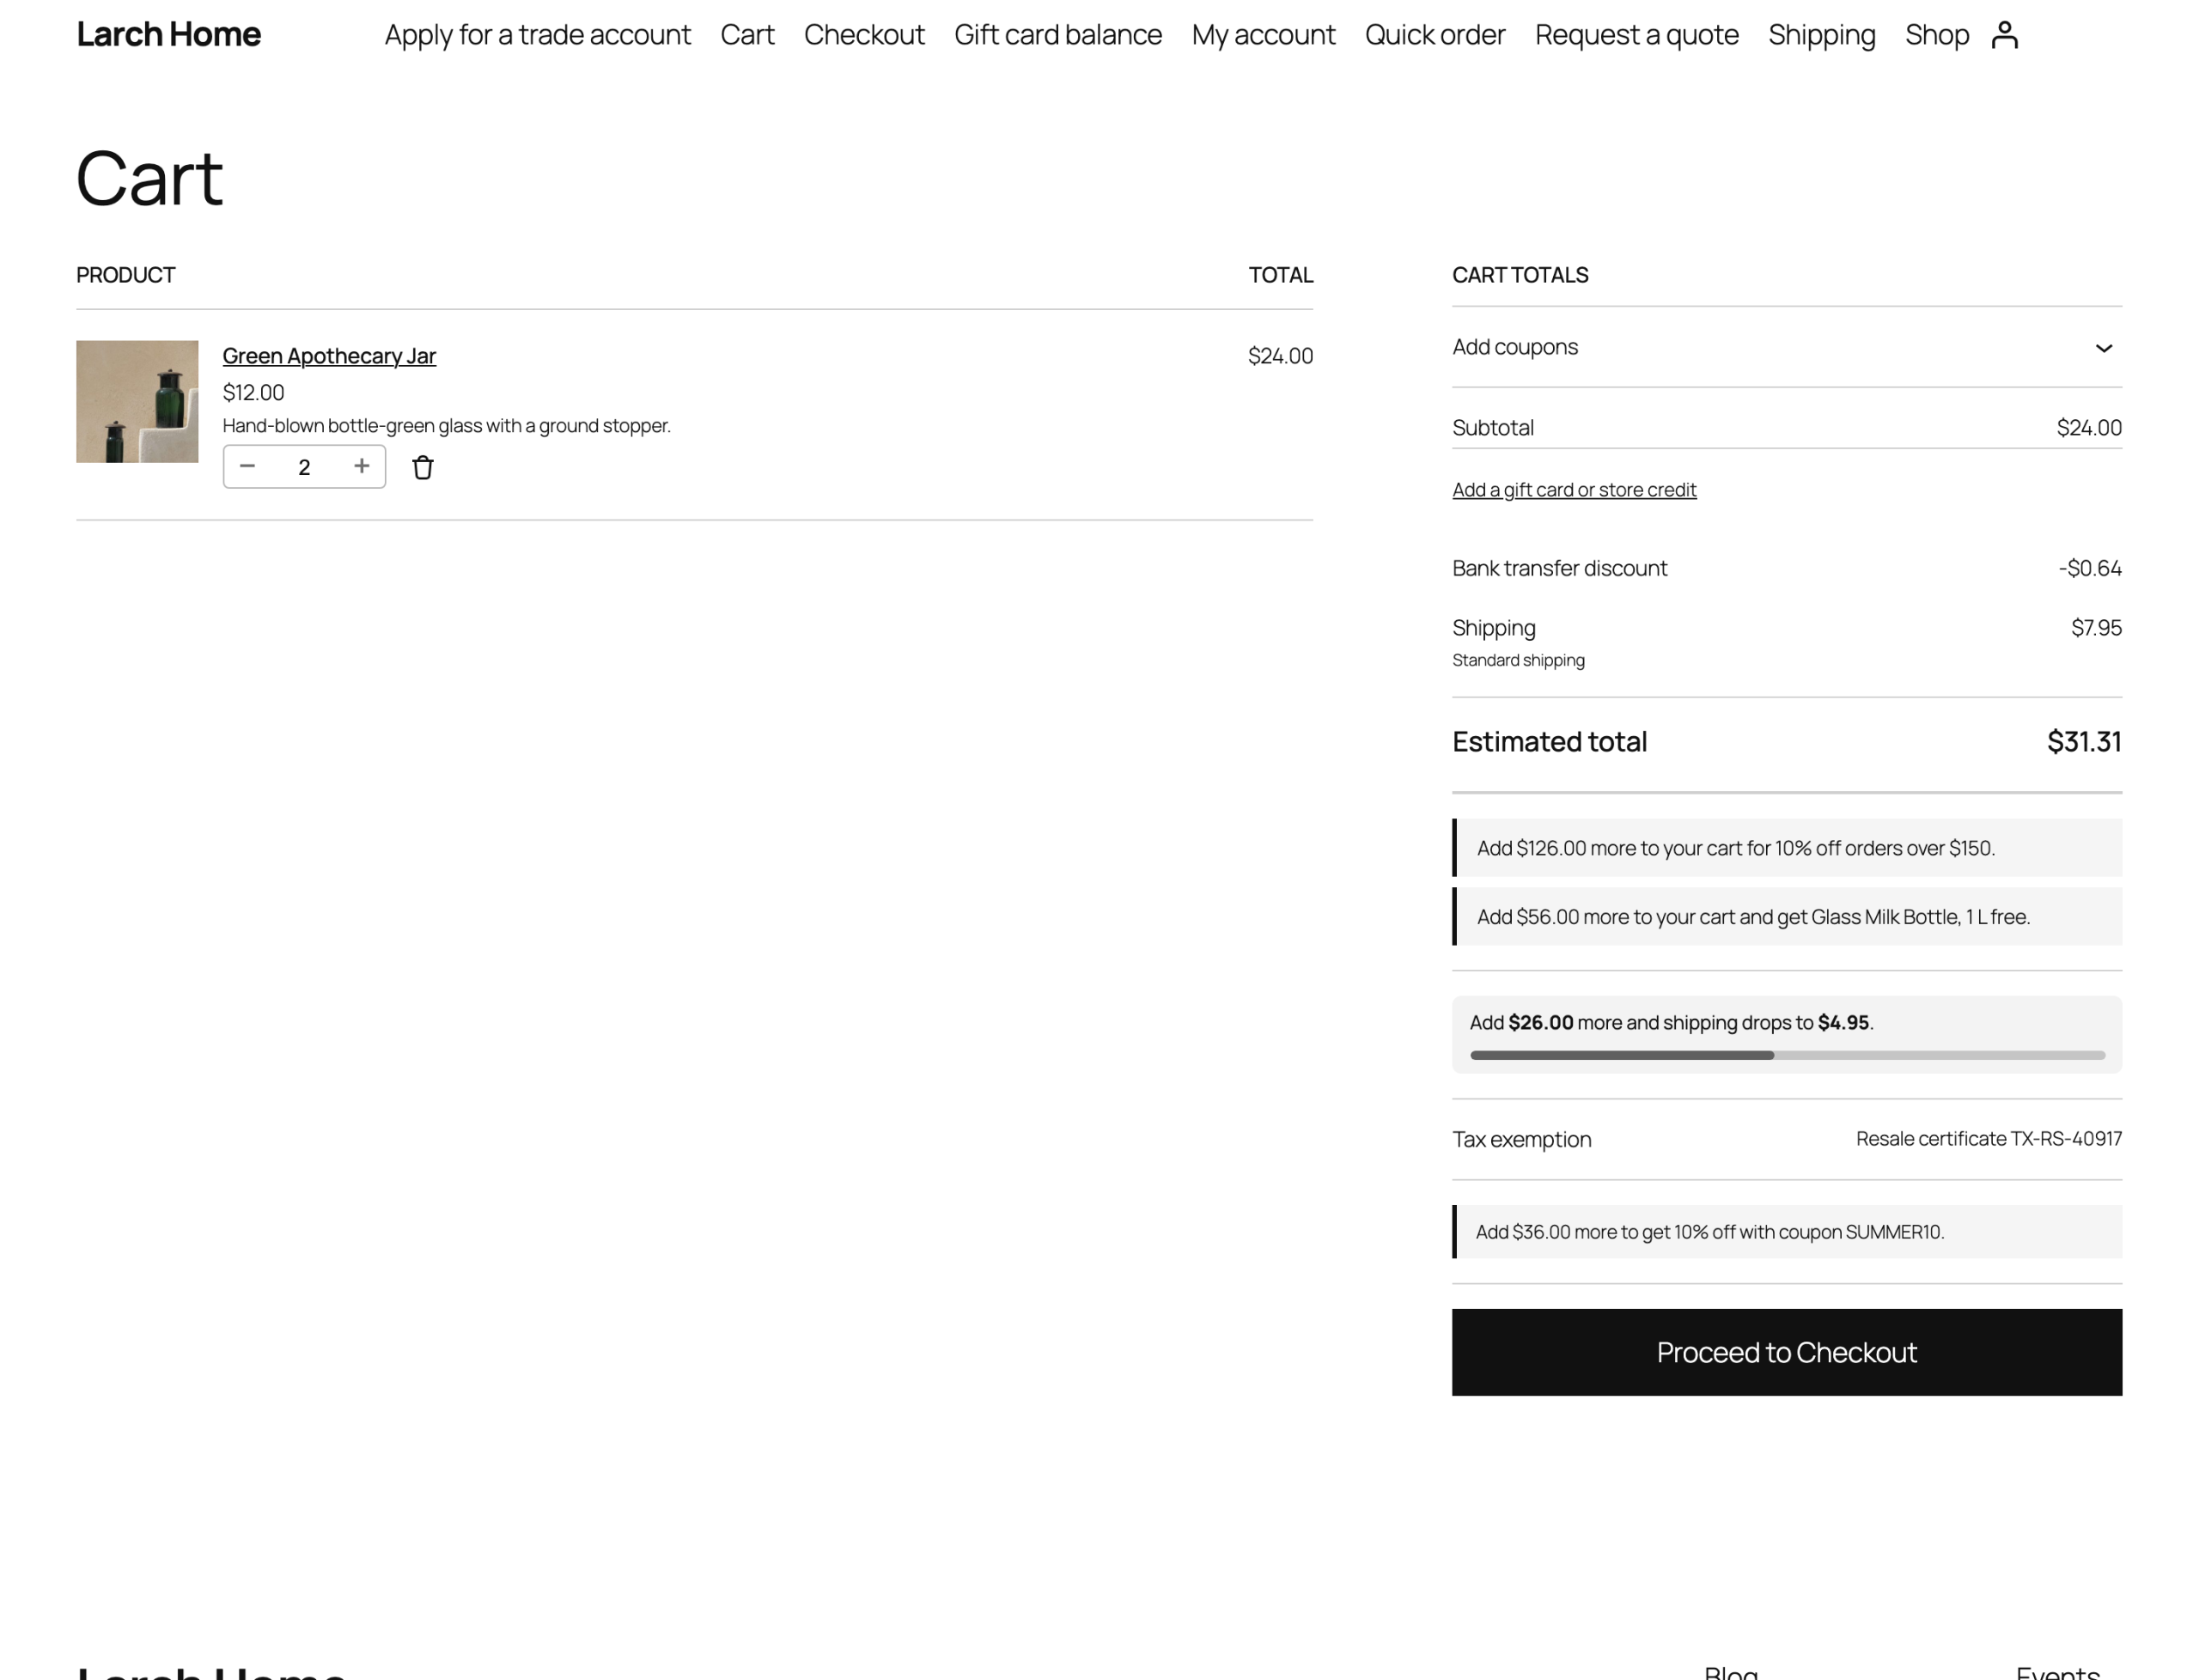Open Quick order page

tap(1435, 35)
